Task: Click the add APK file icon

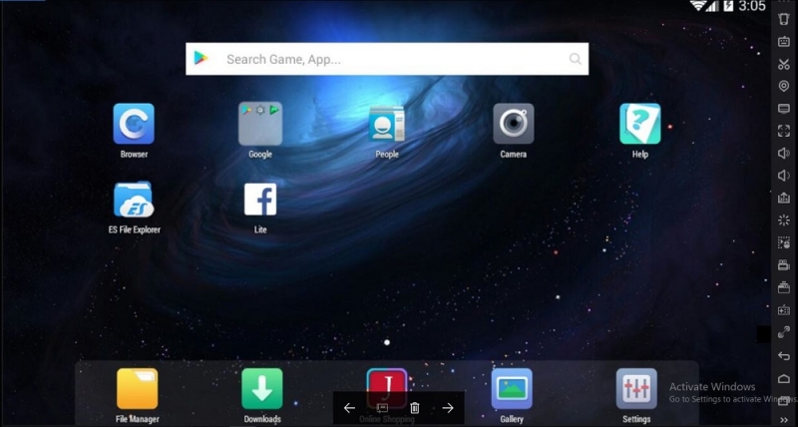Action: click(x=784, y=198)
